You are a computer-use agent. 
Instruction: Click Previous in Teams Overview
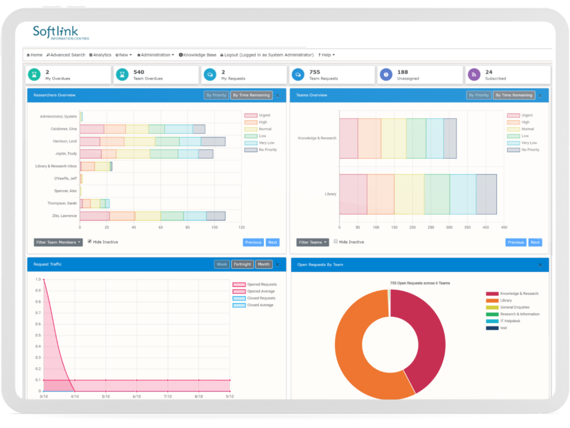[516, 242]
